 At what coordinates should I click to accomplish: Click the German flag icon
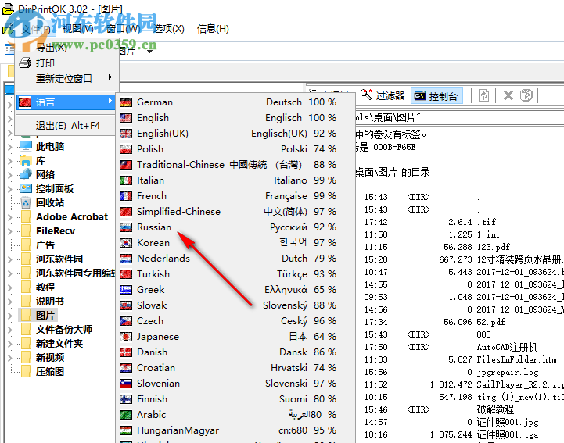click(126, 102)
